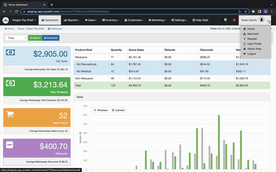
Task: Click the site lock icon in address bar
Action: (24, 11)
